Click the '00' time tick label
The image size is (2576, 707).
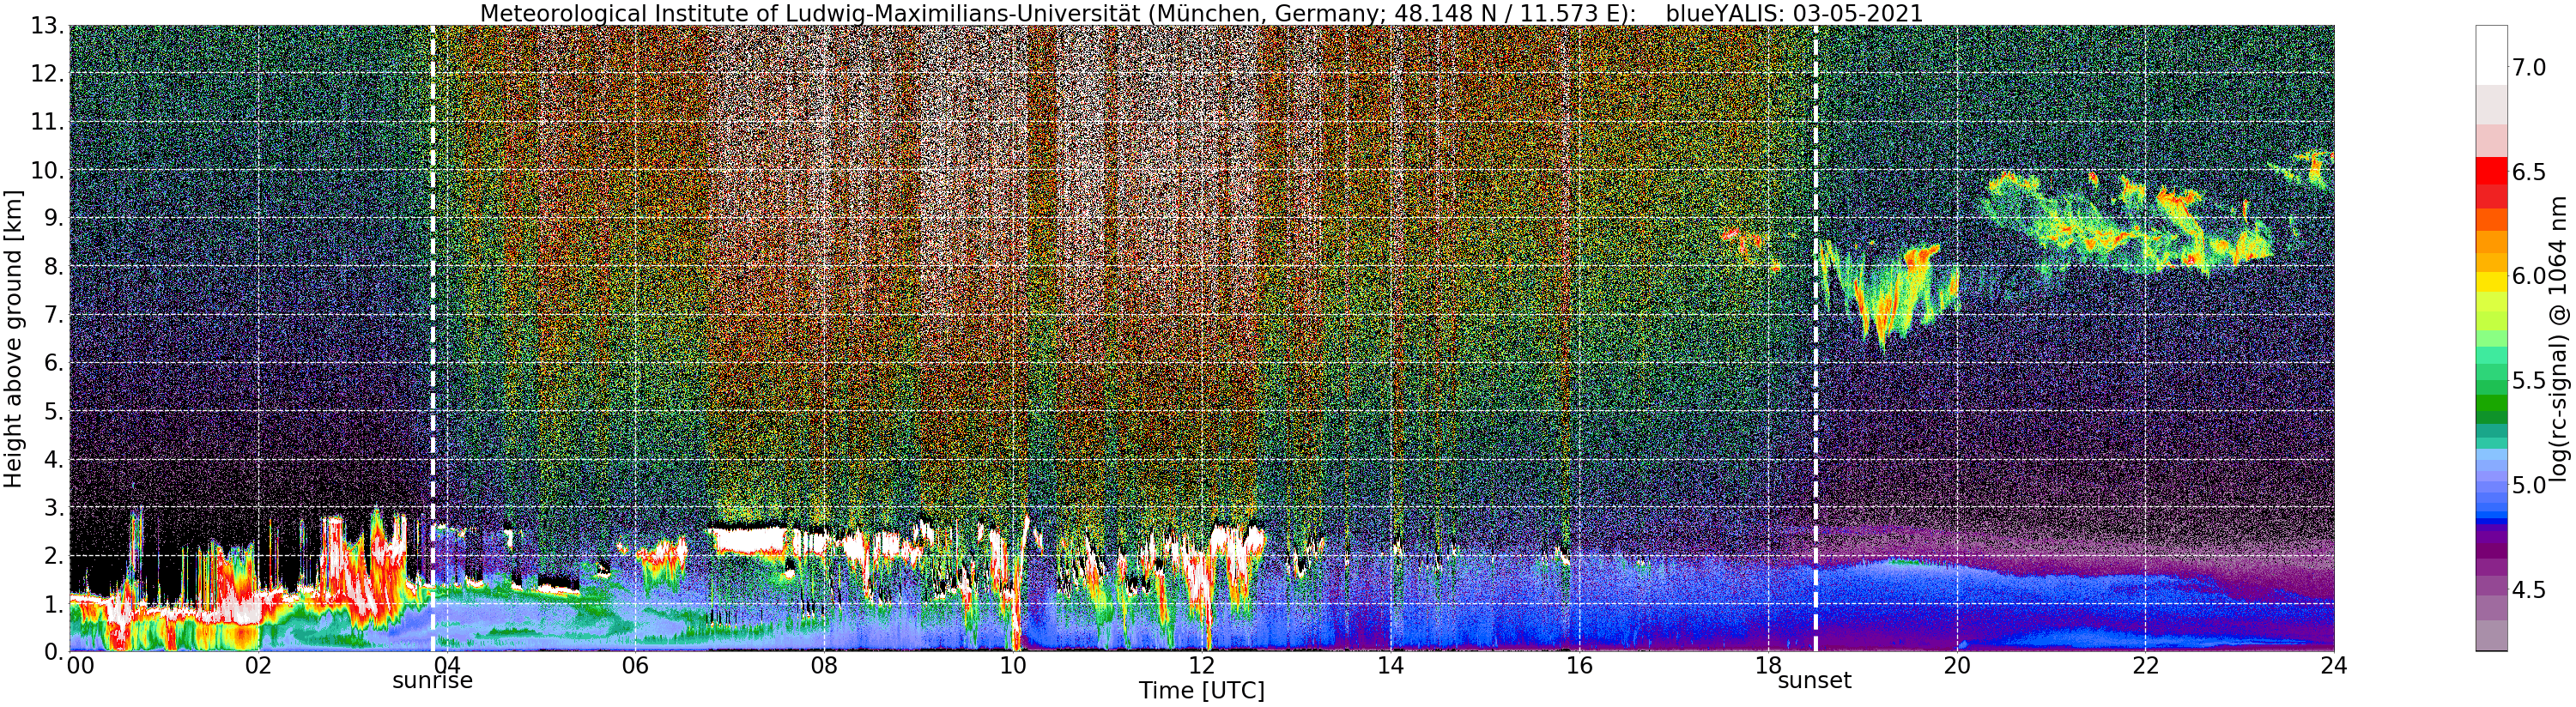(81, 665)
